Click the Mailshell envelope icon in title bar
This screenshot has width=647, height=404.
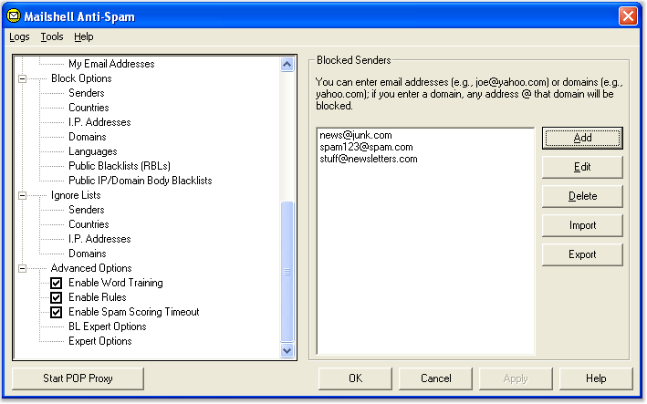tap(12, 16)
